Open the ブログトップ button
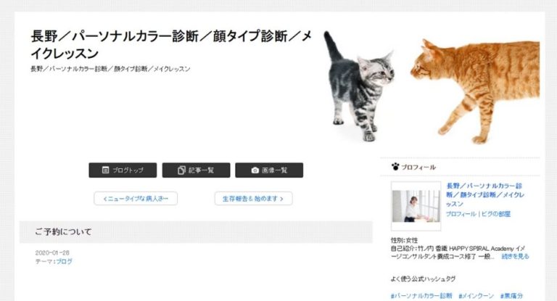The width and height of the screenshot is (557, 301). point(123,170)
